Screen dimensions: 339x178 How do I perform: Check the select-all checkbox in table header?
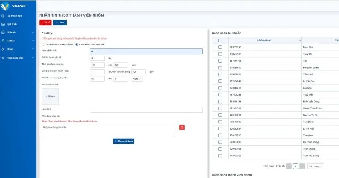tap(220, 40)
